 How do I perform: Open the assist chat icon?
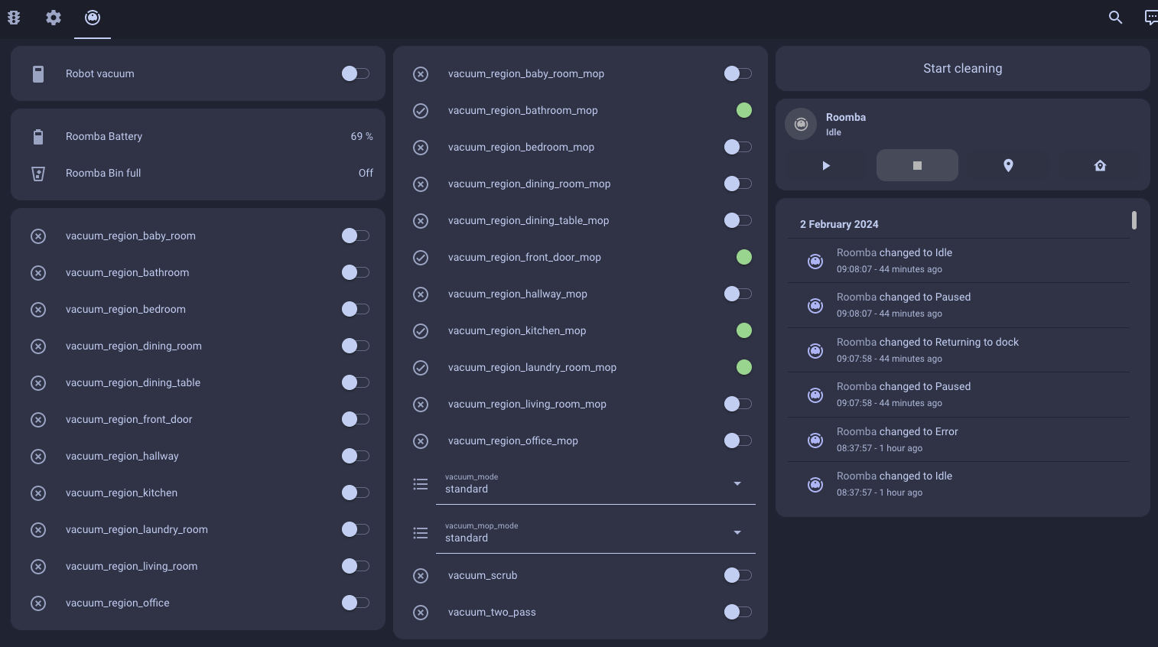[1150, 18]
